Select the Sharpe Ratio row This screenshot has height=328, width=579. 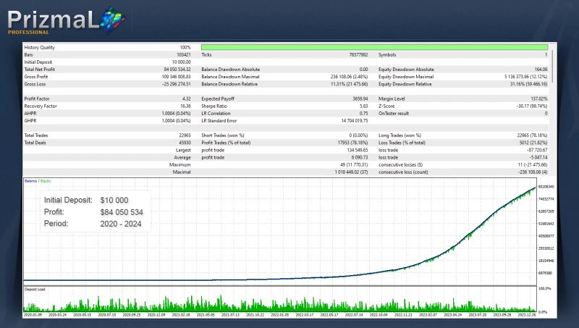tap(285, 106)
